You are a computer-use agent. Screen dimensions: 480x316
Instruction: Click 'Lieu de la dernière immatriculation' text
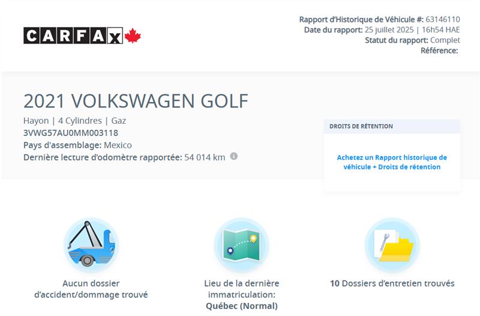coord(242,289)
